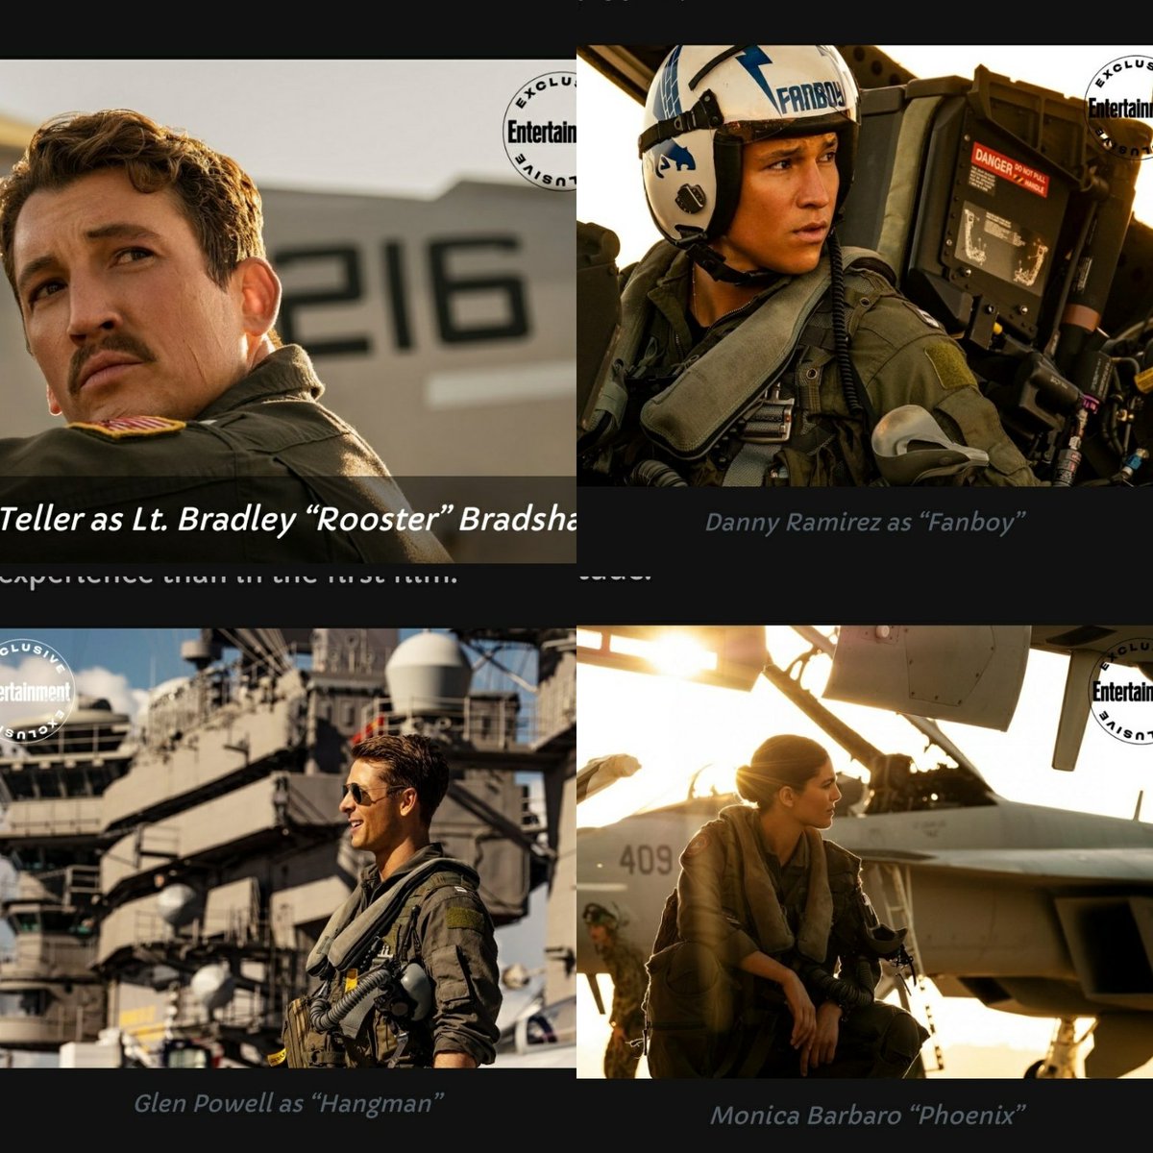Open the Fanboy helmet cockpit photo
The width and height of the screenshot is (1153, 1153).
pos(865,265)
